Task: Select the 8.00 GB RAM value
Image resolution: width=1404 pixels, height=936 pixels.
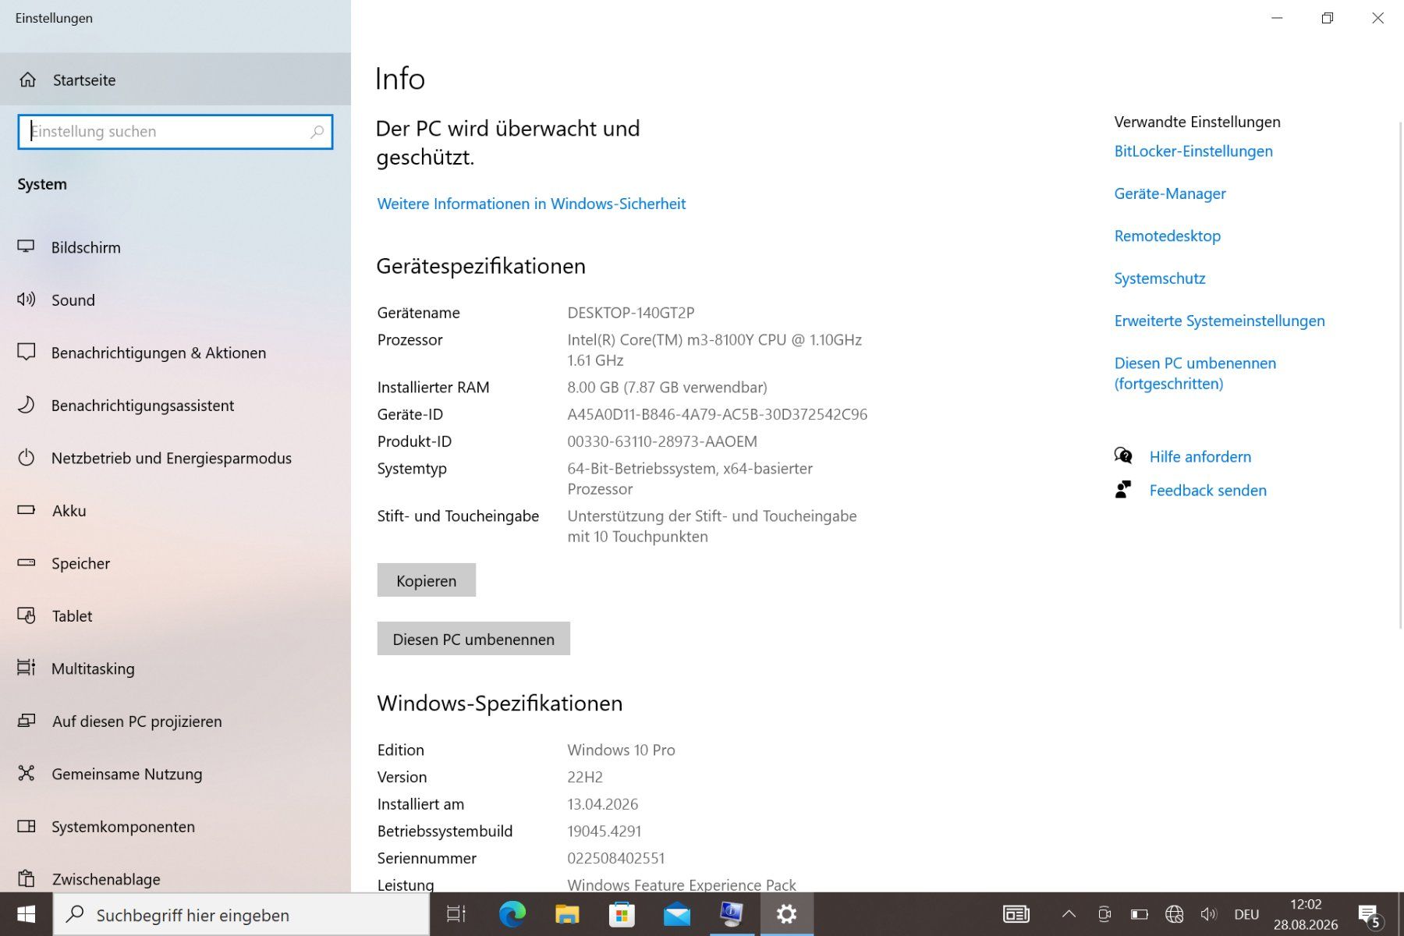Action: point(668,387)
